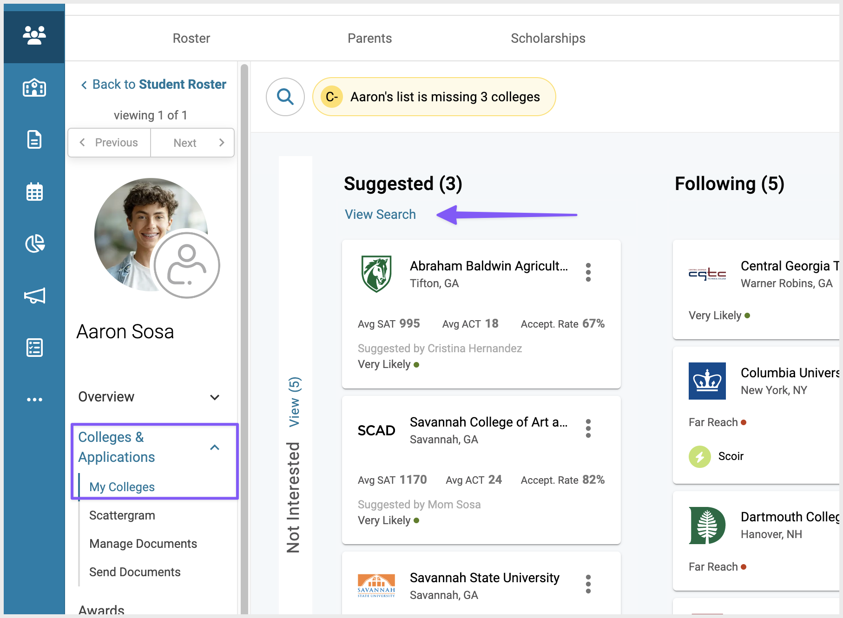Open Columbia University name

pos(790,373)
